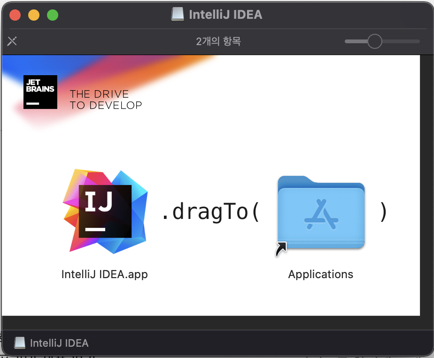The height and width of the screenshot is (358, 434).
Task: Click the Applications folder name label
Action: click(320, 274)
